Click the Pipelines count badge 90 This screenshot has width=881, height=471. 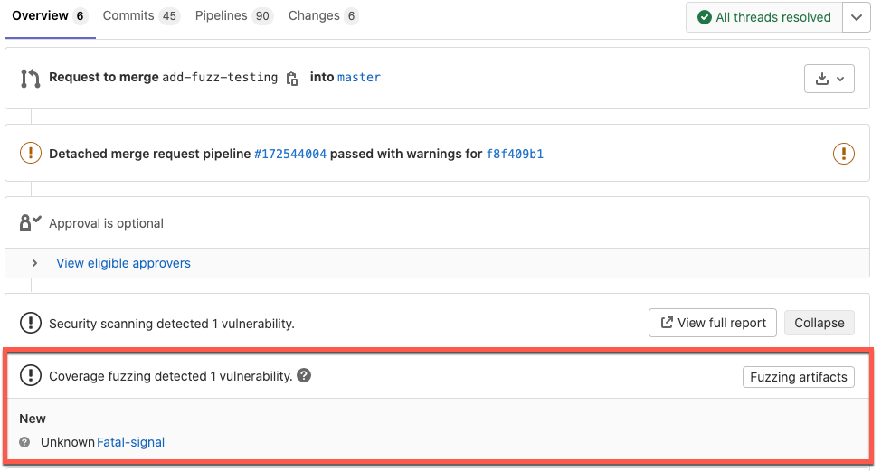(x=262, y=16)
